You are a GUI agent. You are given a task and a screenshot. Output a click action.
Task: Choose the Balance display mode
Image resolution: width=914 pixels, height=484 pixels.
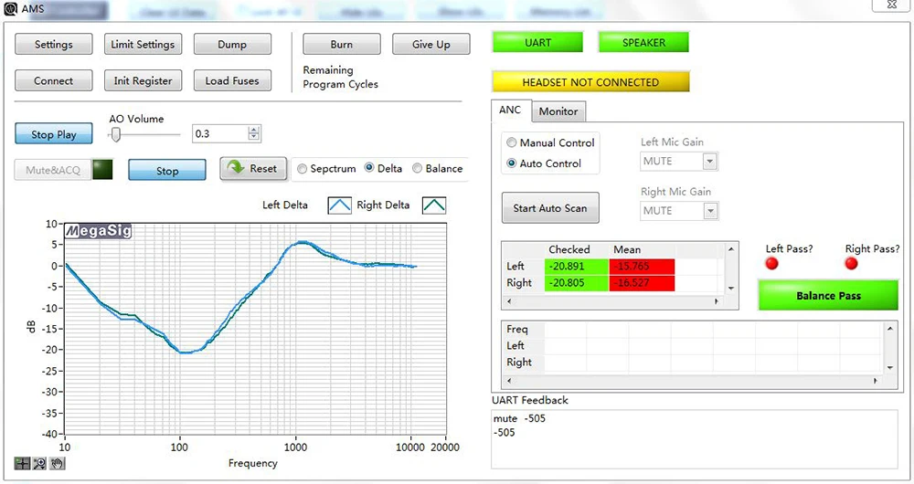418,169
